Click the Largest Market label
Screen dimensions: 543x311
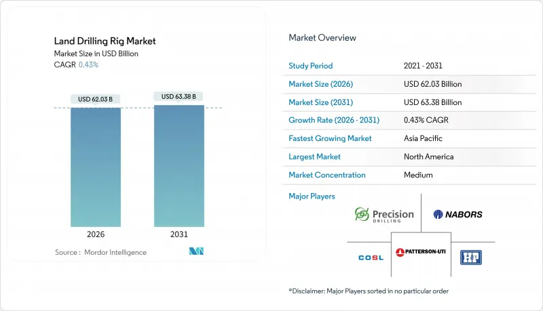coord(314,157)
